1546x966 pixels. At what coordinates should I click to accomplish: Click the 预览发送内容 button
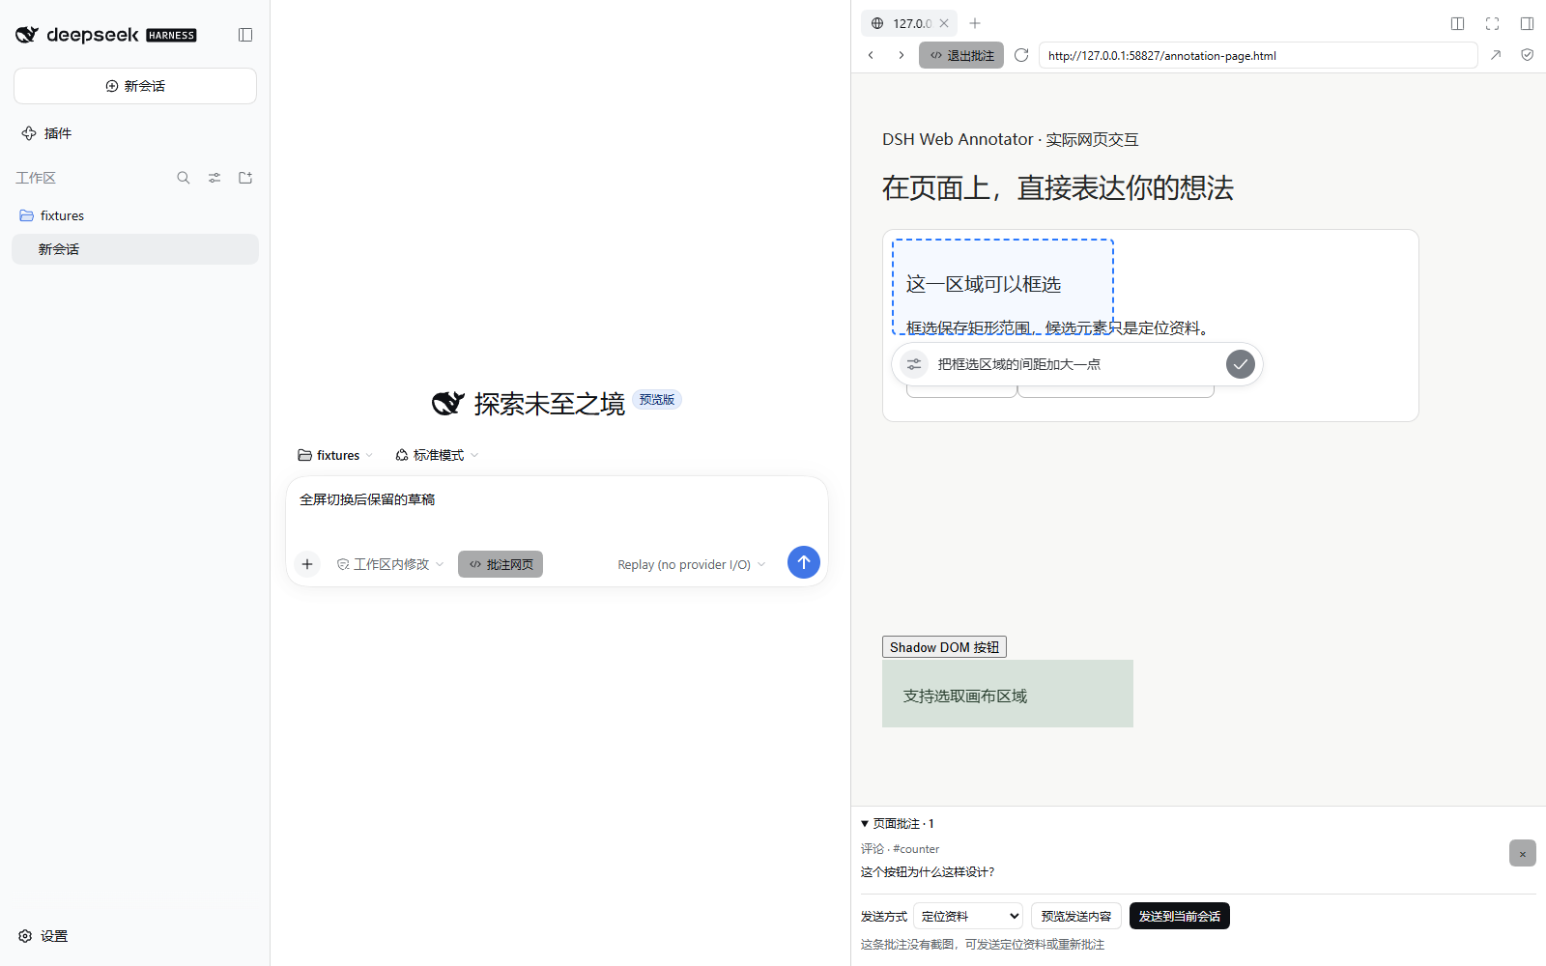click(x=1076, y=916)
